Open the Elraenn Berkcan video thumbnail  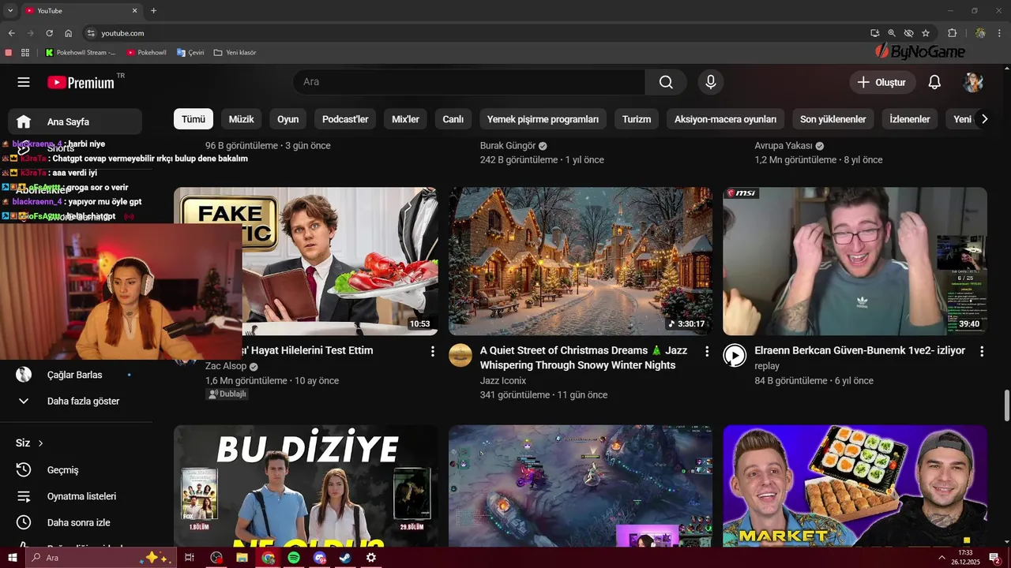coord(855,261)
